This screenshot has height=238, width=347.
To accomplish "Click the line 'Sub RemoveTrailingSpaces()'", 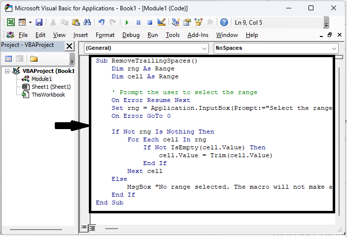I will 147,61.
